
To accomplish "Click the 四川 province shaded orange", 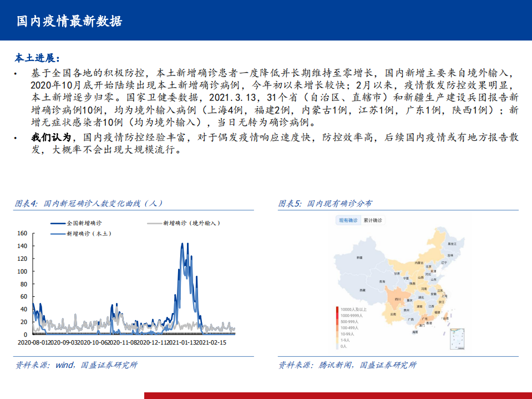I will tap(397, 299).
